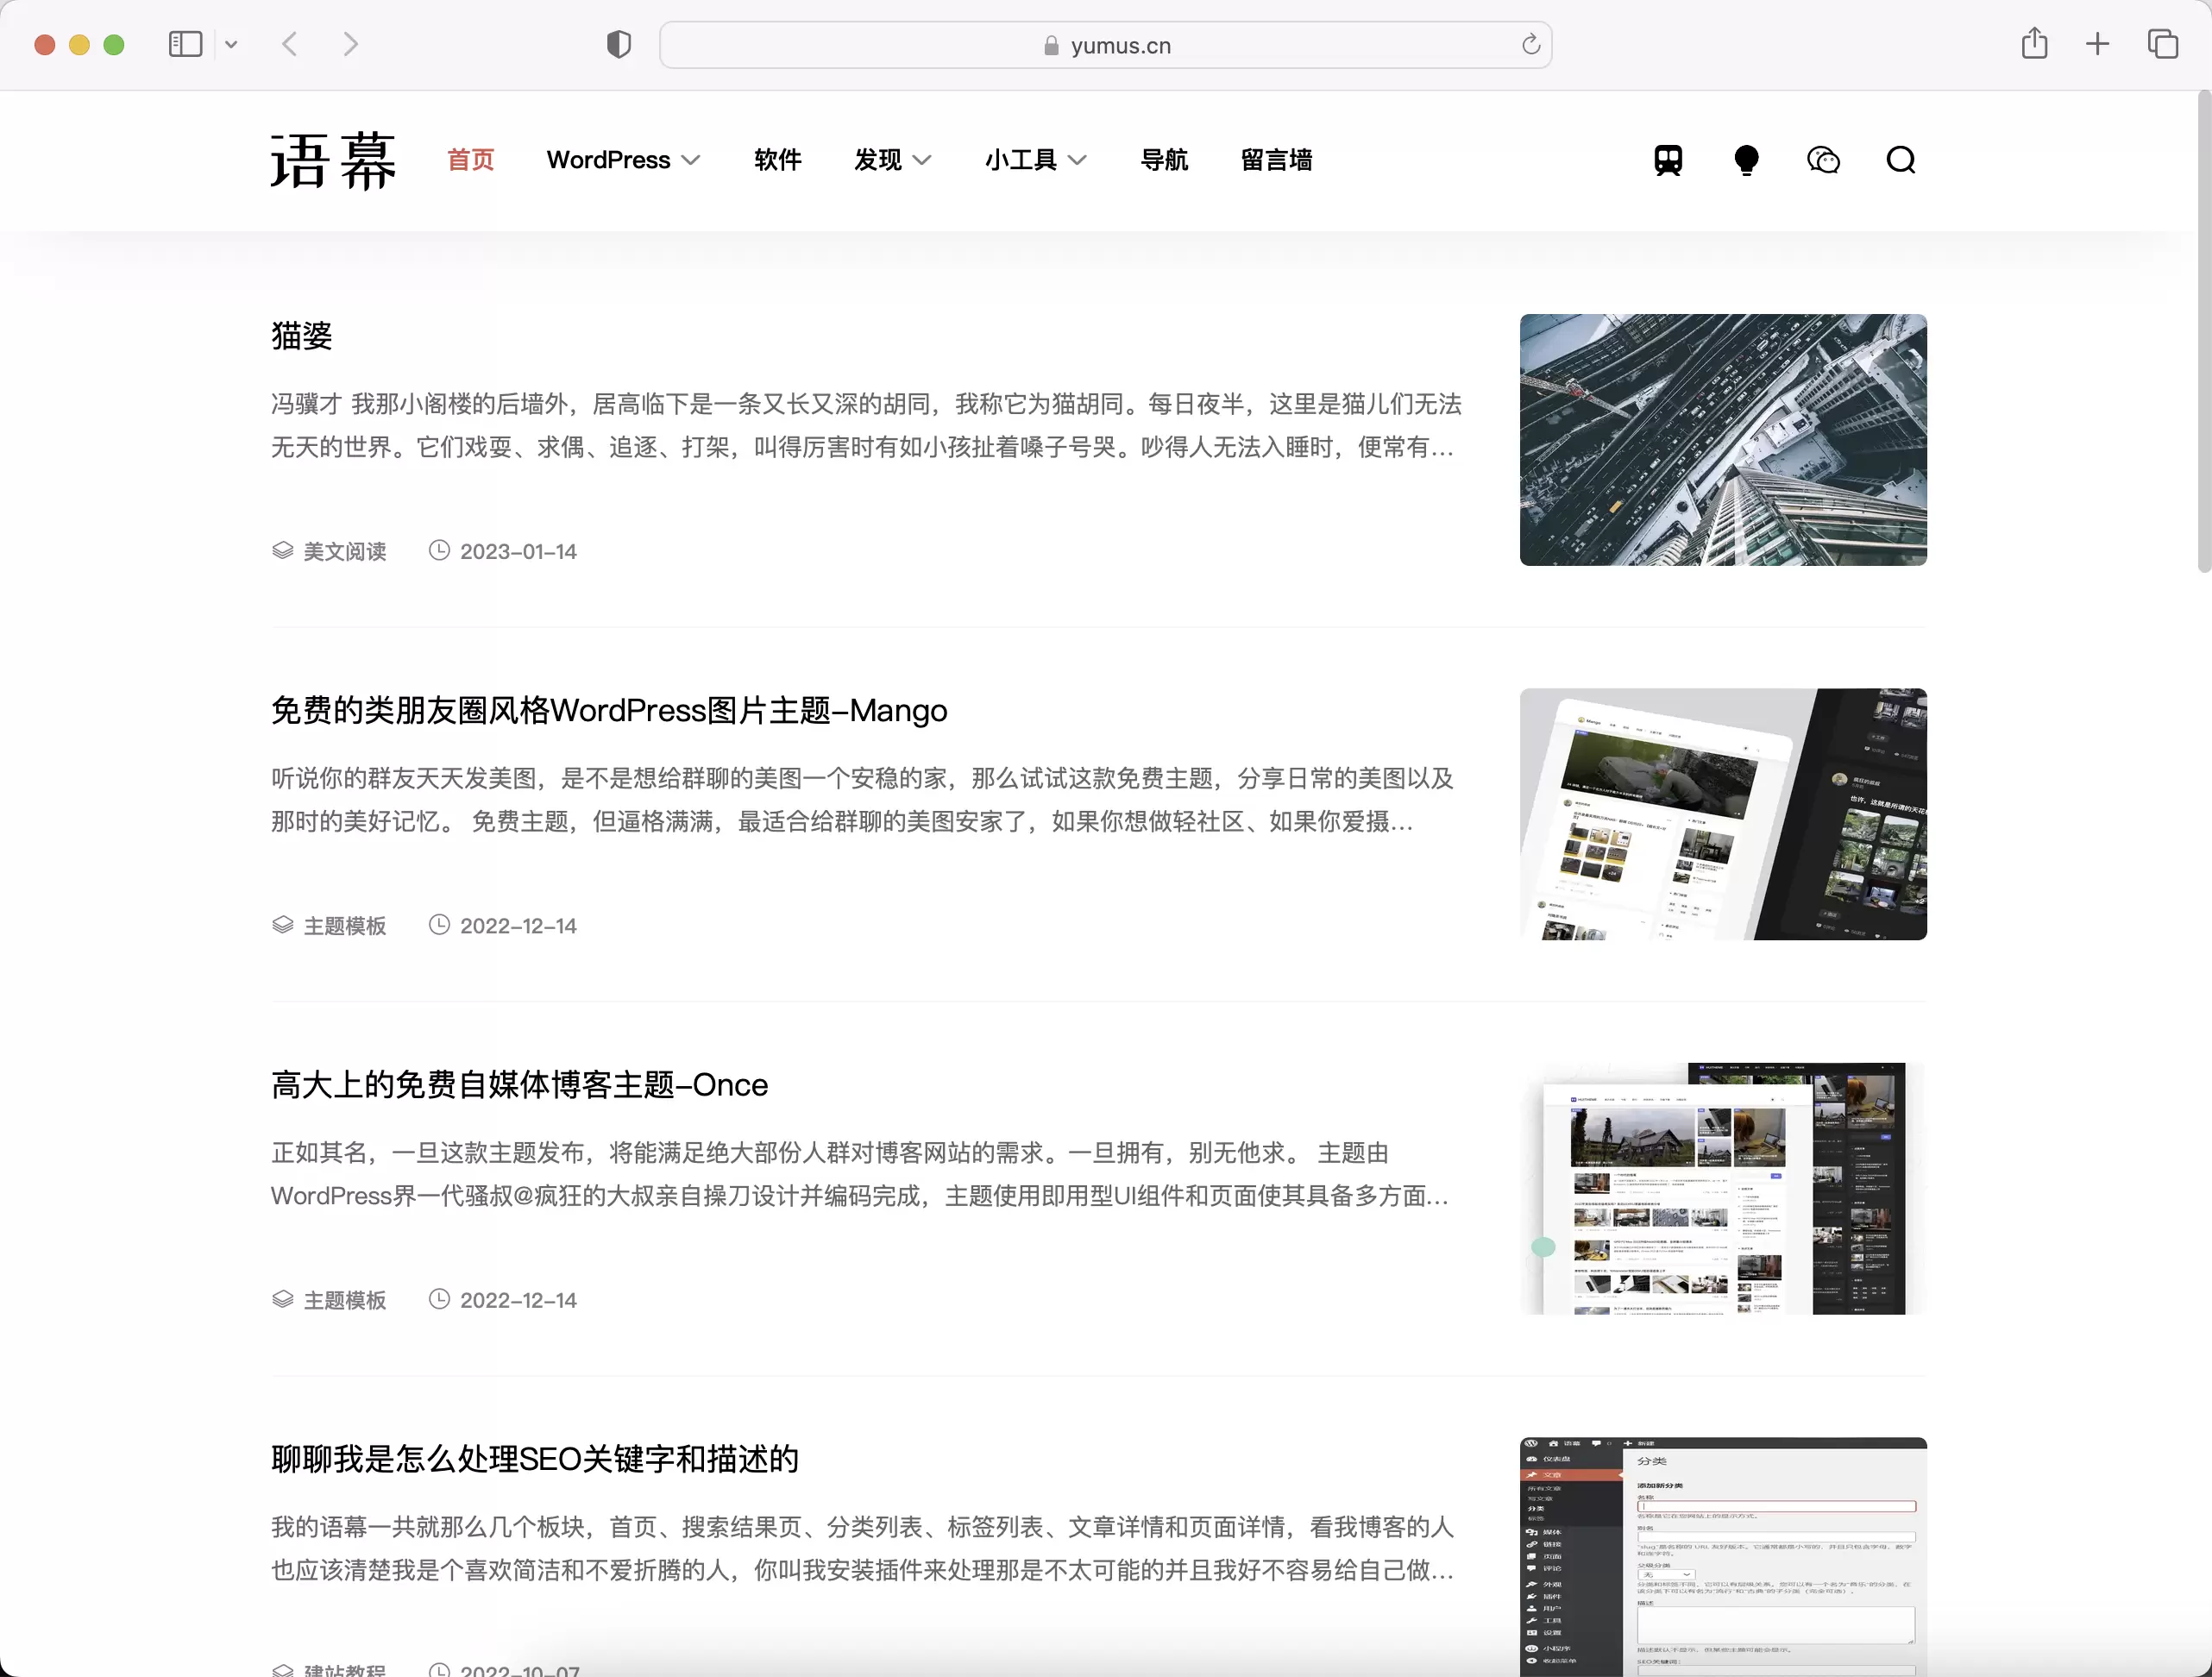The image size is (2212, 1677).
Task: Open privacy report shield icon
Action: tap(619, 44)
